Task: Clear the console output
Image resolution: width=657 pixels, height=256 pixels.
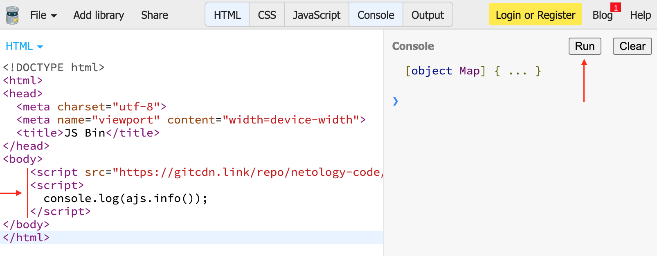Action: [x=632, y=46]
